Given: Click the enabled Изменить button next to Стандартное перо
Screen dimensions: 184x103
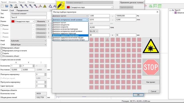Looking at the screenshot, I should [x=41, y=21].
